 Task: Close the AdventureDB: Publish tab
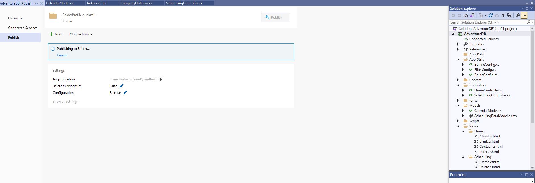pyautogui.click(x=42, y=3)
